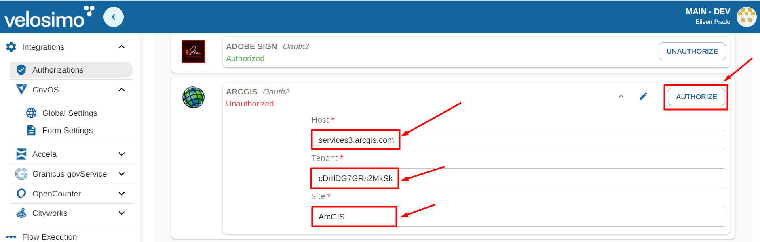Select the Granicus govService label

coord(70,174)
